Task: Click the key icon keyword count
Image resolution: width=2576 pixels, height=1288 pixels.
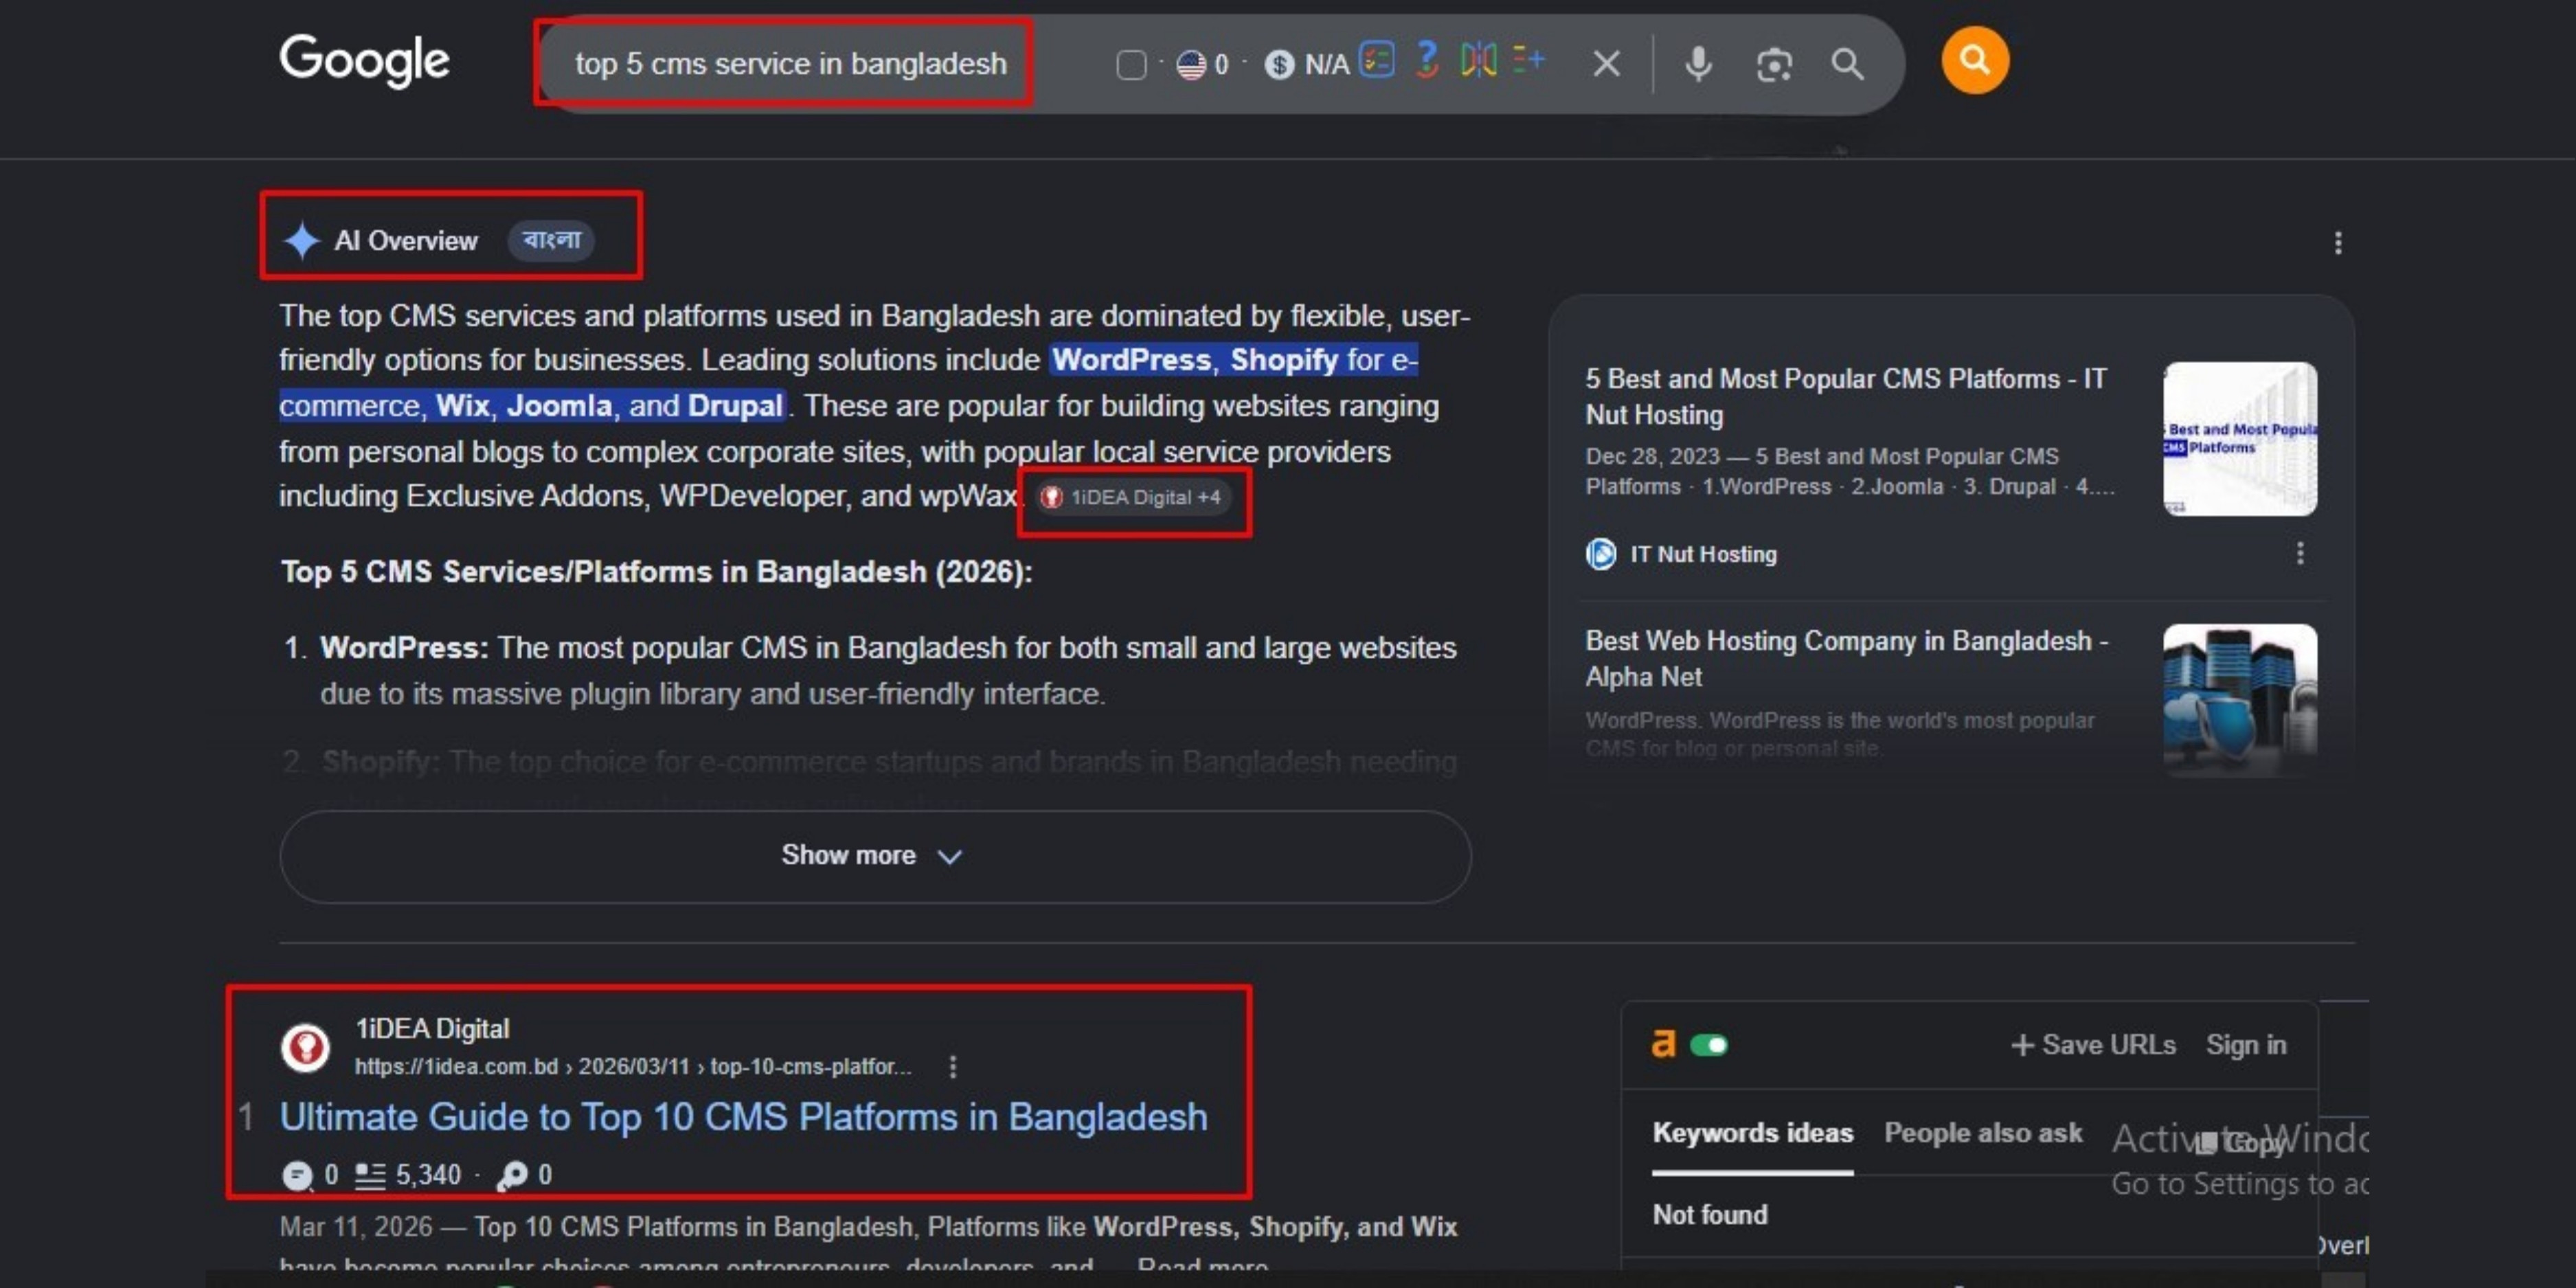Action: (512, 1176)
